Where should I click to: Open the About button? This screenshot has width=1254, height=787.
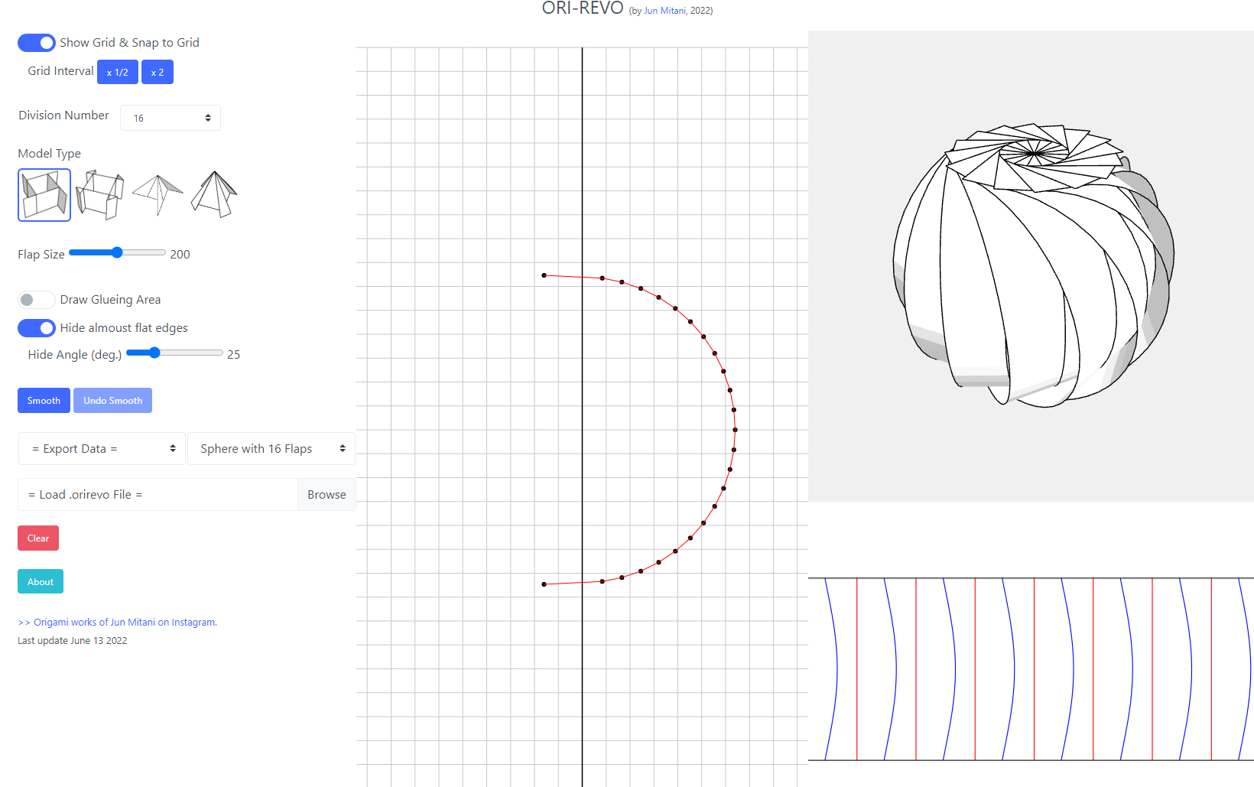(x=41, y=582)
